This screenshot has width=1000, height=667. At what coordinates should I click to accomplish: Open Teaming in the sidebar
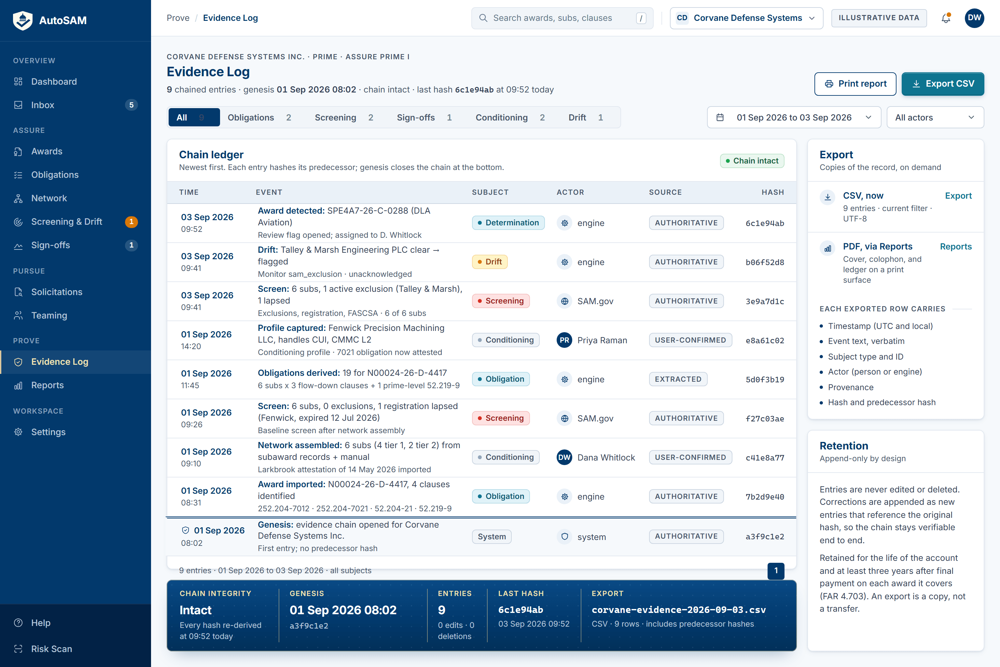pyautogui.click(x=75, y=315)
